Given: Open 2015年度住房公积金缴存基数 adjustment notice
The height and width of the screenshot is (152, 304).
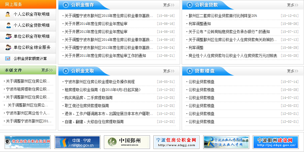Looking at the screenshot, I should [109, 16].
